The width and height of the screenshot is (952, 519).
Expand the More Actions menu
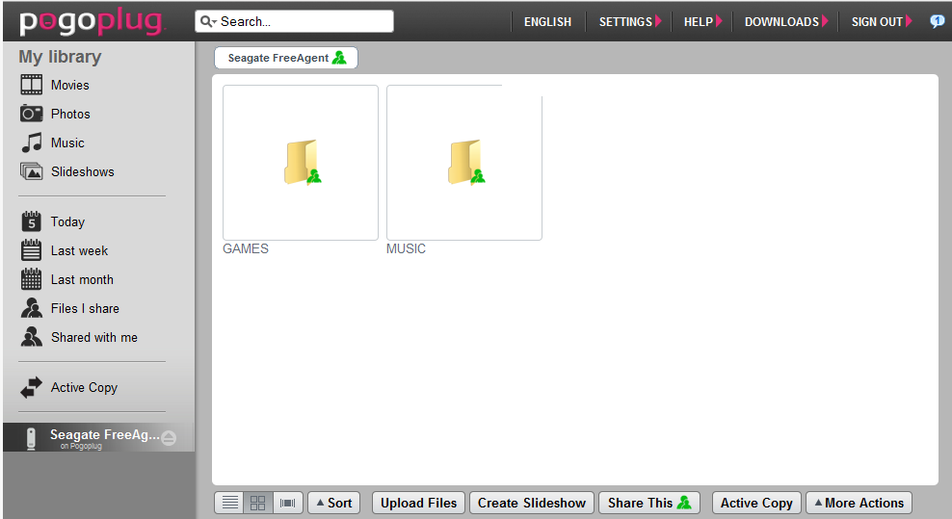[x=858, y=503]
